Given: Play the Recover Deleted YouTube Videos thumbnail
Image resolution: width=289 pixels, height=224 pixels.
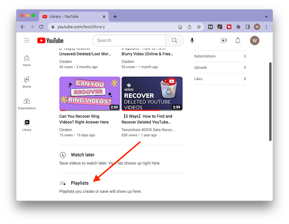Looking at the screenshot, I should coord(152,93).
